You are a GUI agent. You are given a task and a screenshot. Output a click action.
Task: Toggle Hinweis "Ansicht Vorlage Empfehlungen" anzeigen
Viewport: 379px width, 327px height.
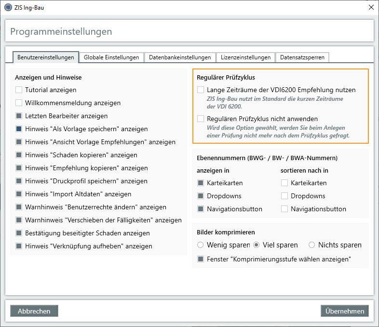[x=19, y=142]
